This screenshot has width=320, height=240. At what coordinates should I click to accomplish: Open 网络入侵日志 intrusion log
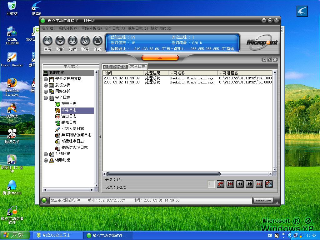click(72, 129)
